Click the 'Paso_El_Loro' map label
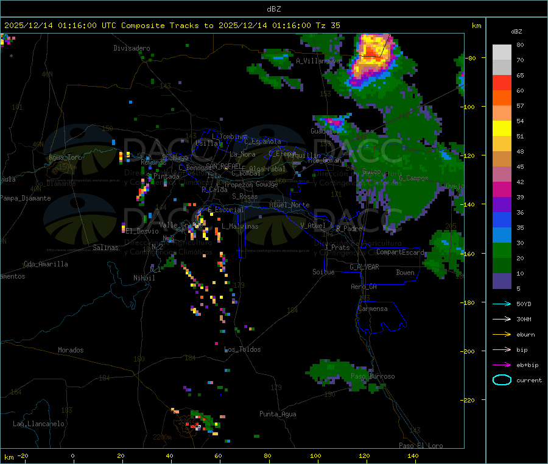Viewport: 548px width, 464px height. coord(421,446)
